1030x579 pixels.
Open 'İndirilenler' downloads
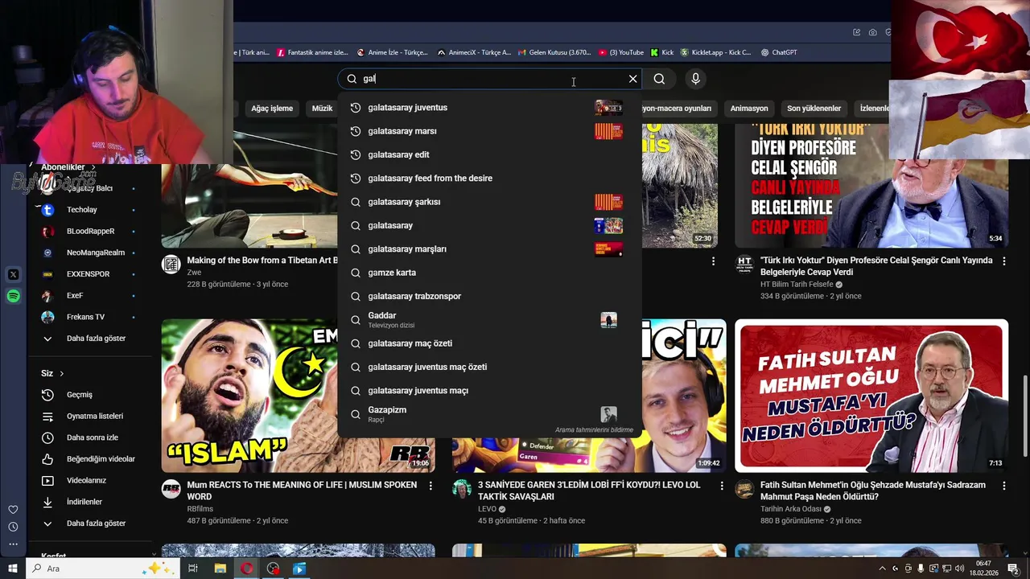[89, 502]
